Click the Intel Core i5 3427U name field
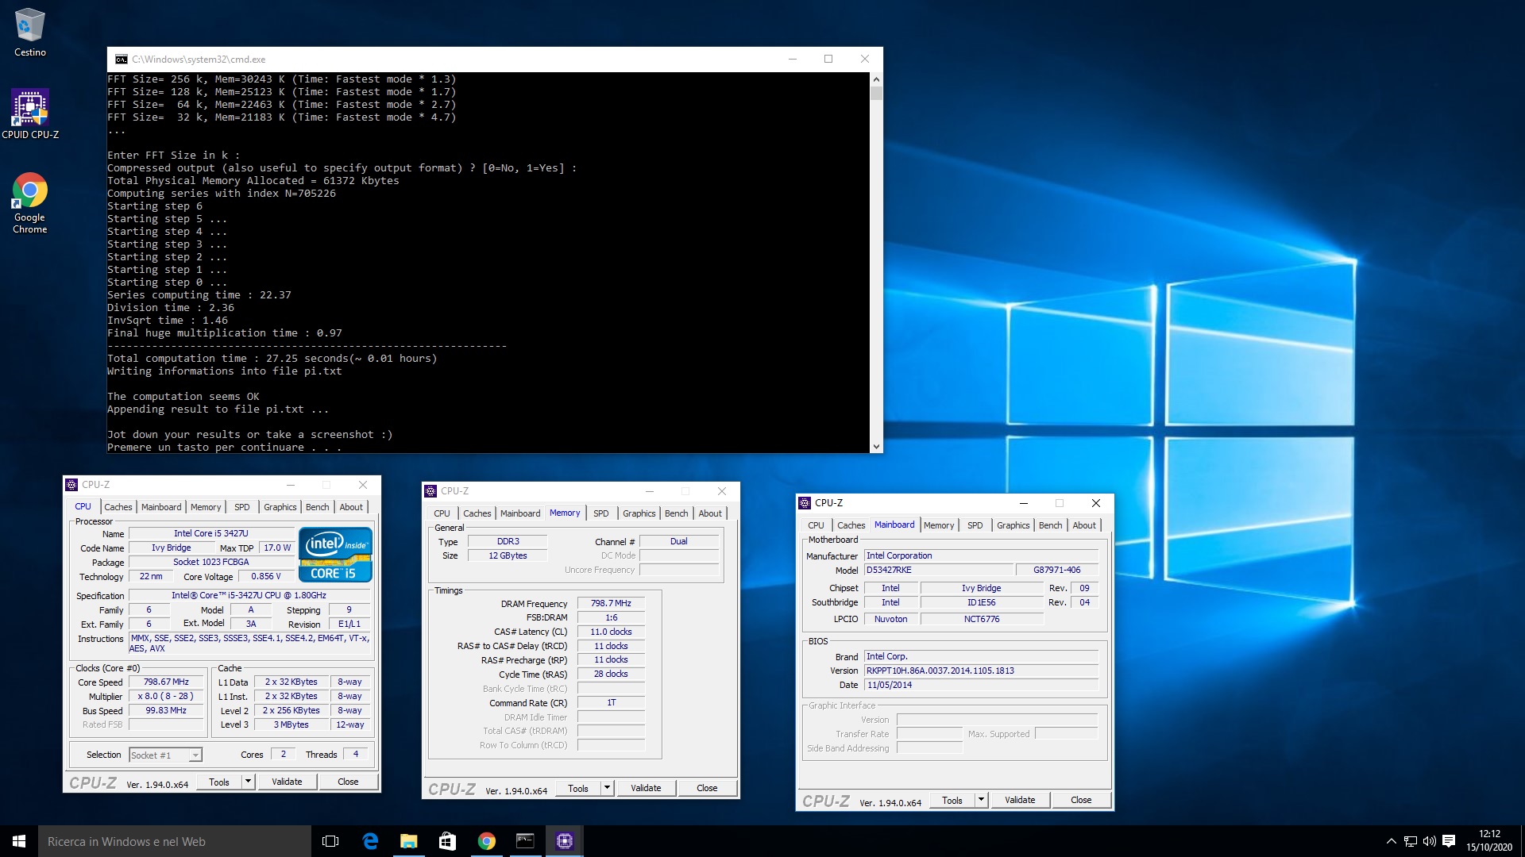 pos(211,533)
